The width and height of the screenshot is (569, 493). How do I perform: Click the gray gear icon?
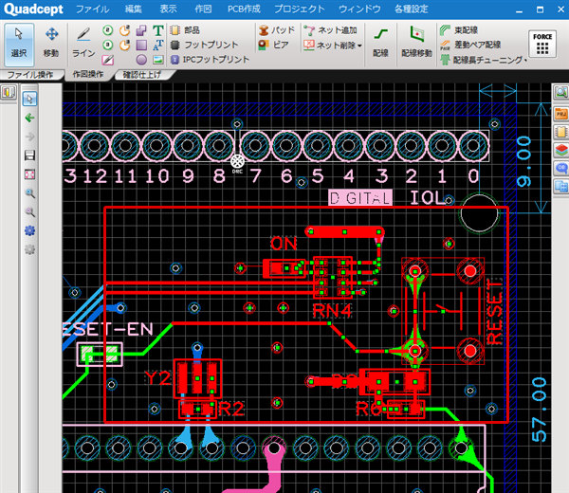(x=29, y=249)
